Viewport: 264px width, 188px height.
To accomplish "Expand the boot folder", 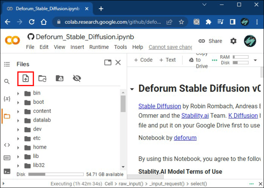I will (18, 103).
